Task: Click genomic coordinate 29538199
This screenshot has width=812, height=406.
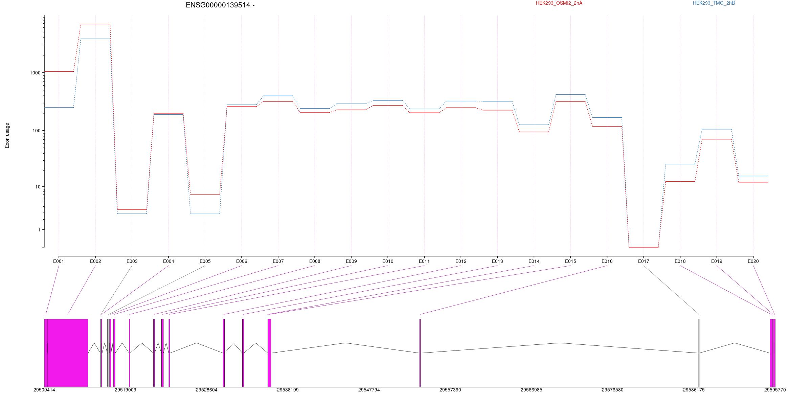Action: click(x=288, y=390)
